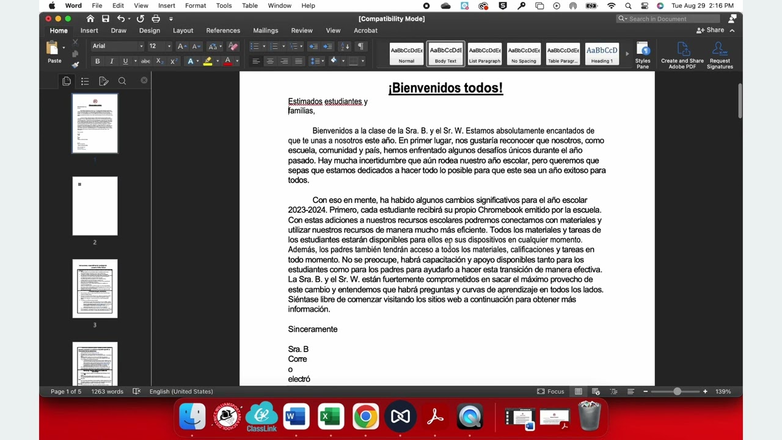Expand the styles gallery arrow

[x=627, y=54]
